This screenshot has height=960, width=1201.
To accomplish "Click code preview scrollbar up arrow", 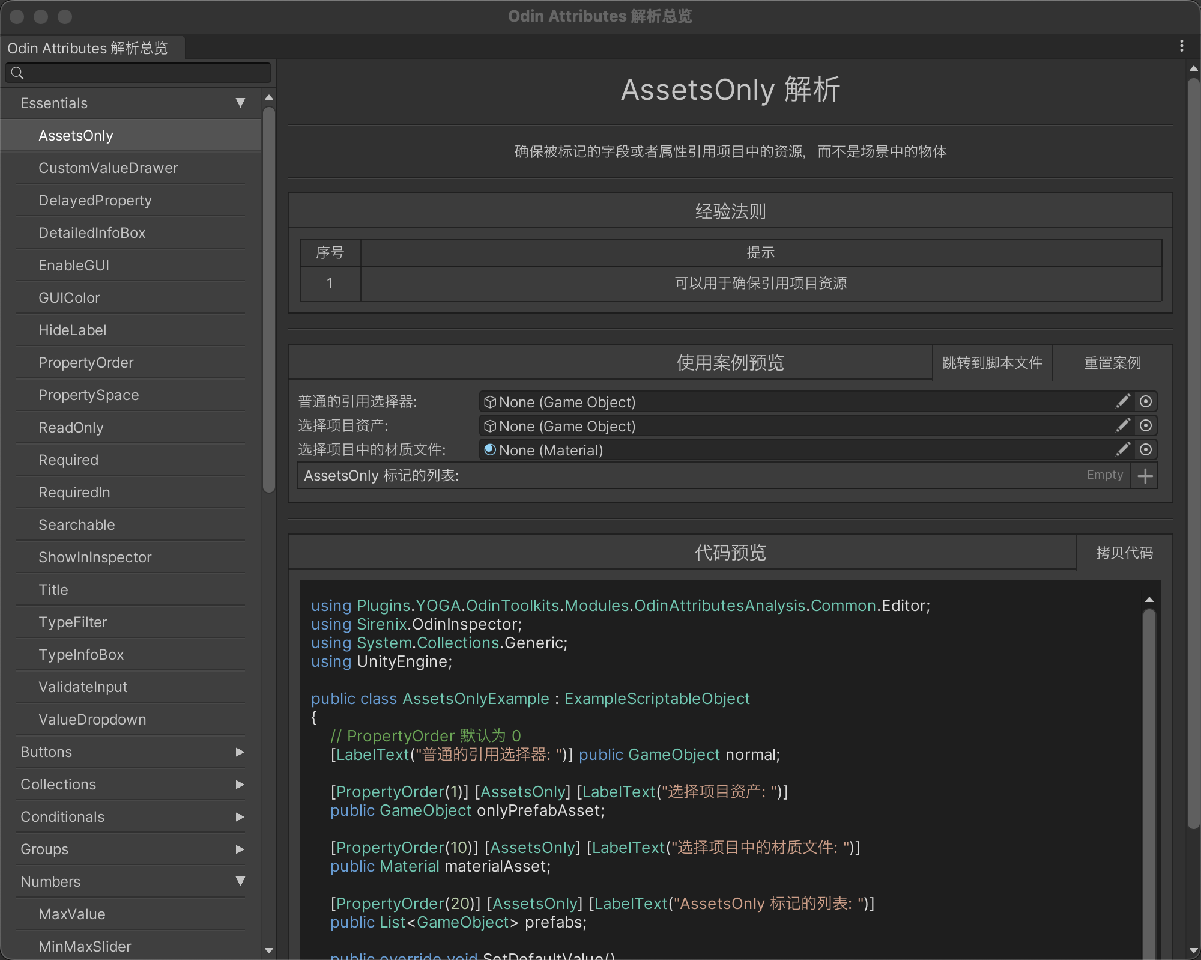I will pyautogui.click(x=1149, y=600).
